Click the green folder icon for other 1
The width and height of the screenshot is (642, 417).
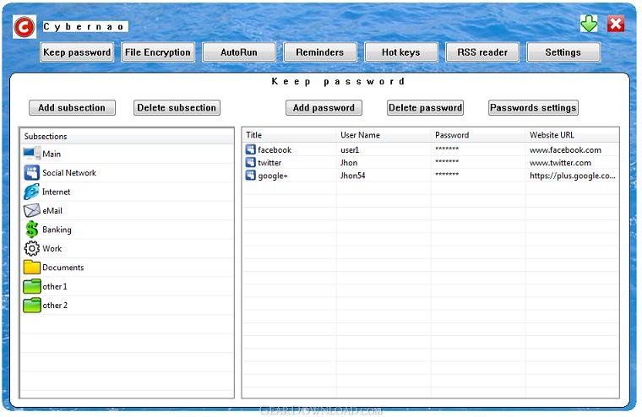point(31,286)
